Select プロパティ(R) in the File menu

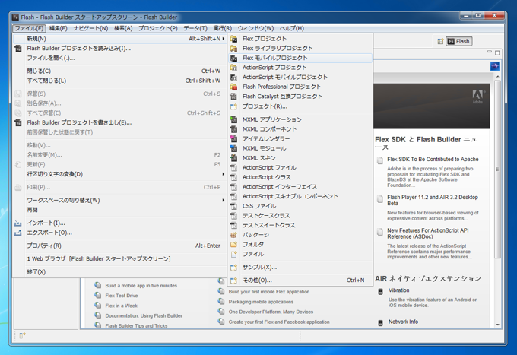click(x=119, y=246)
